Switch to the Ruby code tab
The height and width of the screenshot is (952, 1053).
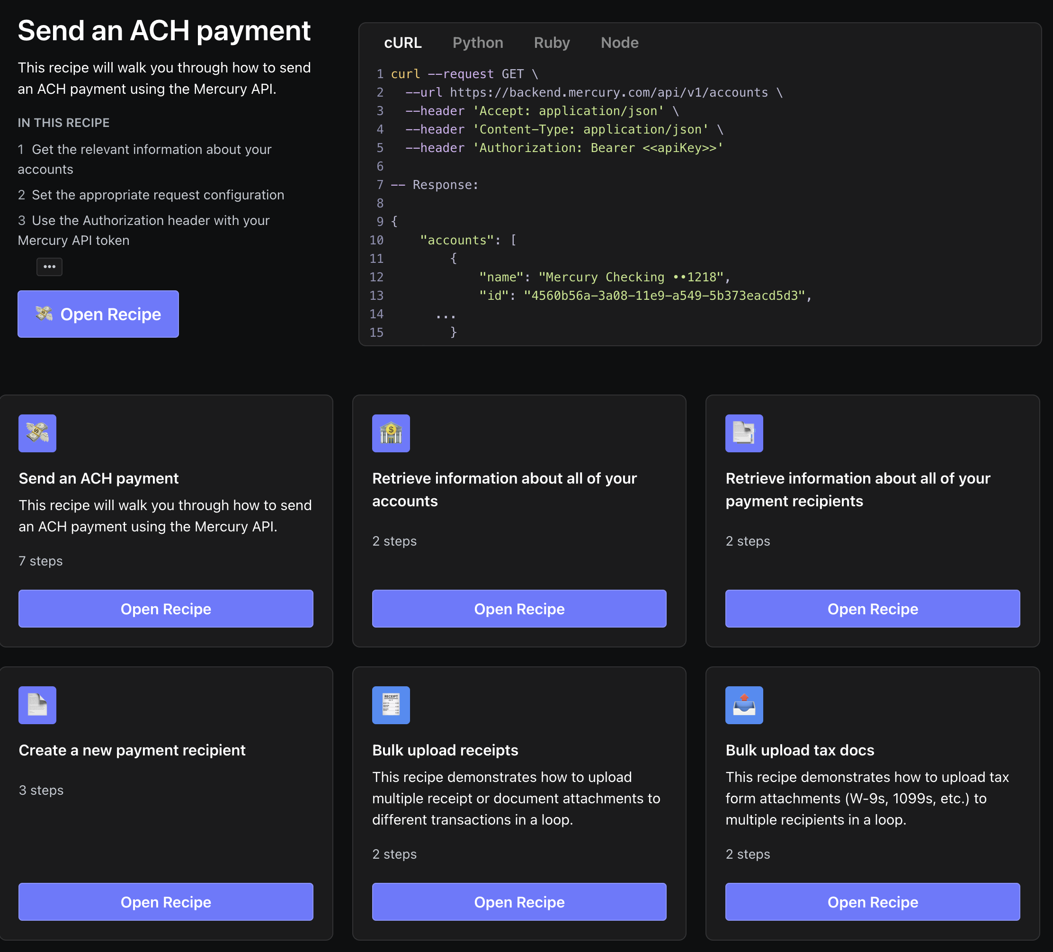point(552,43)
